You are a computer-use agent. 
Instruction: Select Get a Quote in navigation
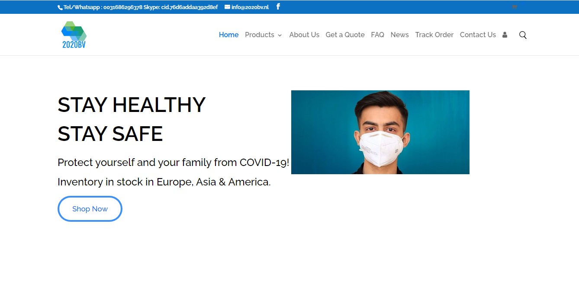tap(345, 35)
